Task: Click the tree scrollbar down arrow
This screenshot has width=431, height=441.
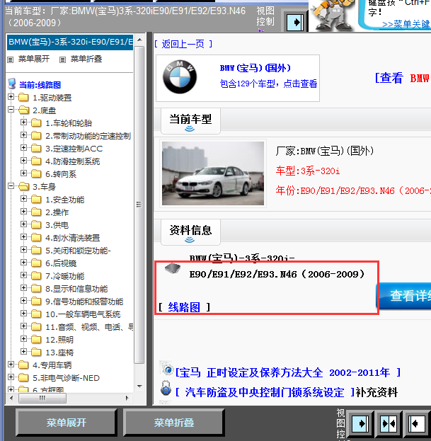Action: (139, 386)
